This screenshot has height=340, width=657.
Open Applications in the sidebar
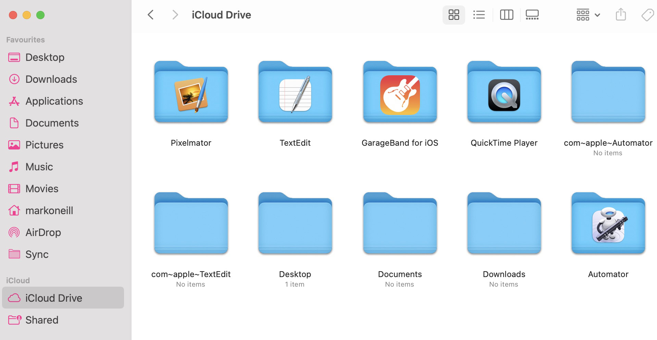click(x=54, y=101)
